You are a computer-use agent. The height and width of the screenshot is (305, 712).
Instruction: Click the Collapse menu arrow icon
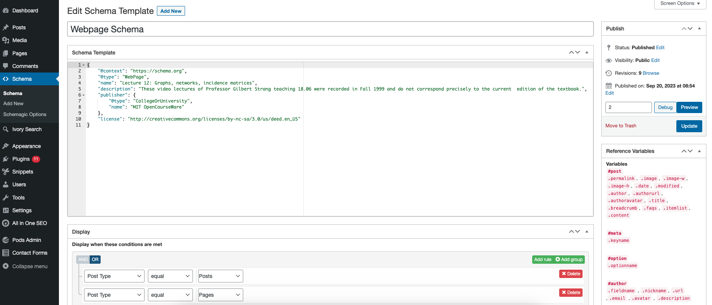click(x=6, y=266)
